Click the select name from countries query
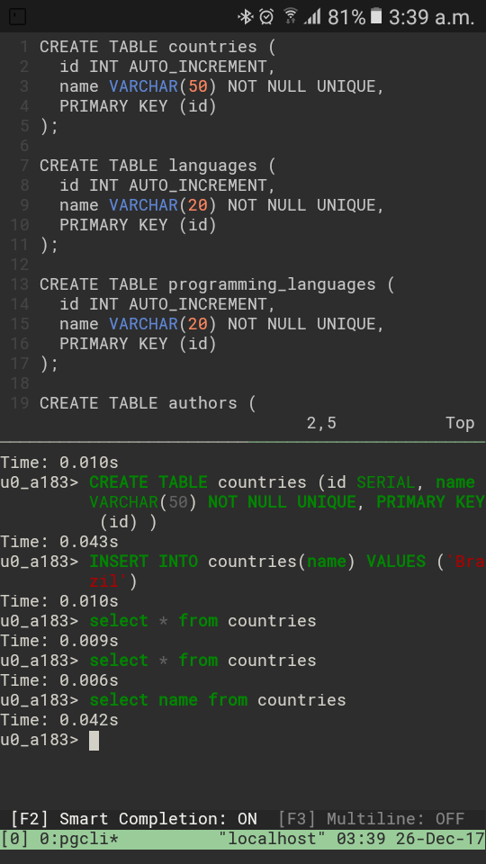This screenshot has width=486, height=864. (x=218, y=700)
